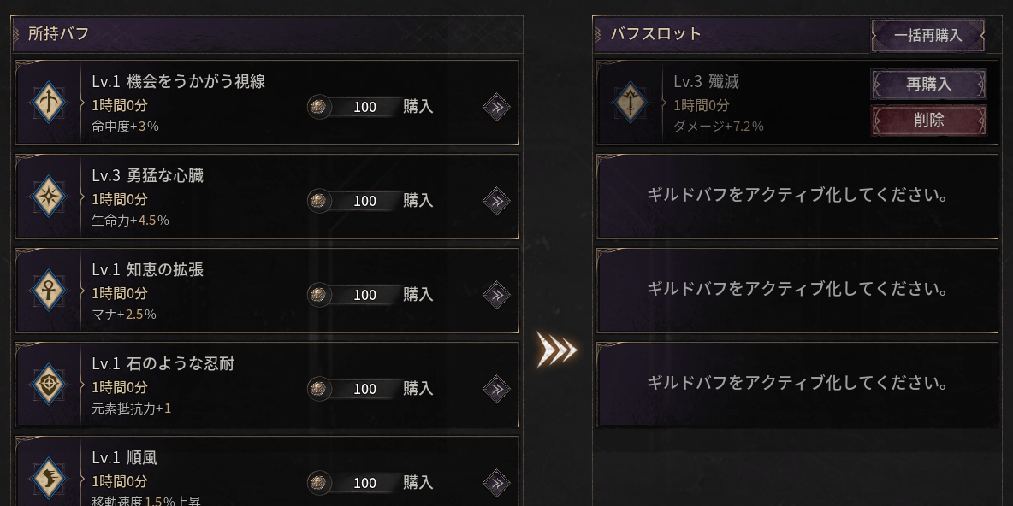Image resolution: width=1013 pixels, height=506 pixels.
Task: Click the 一括再購入 button
Action: (x=928, y=34)
